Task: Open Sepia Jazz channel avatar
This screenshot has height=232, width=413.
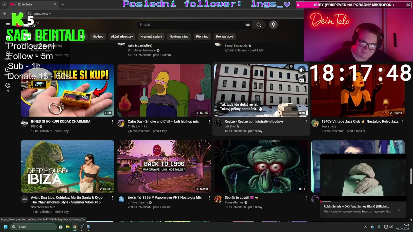Action: pyautogui.click(x=315, y=123)
